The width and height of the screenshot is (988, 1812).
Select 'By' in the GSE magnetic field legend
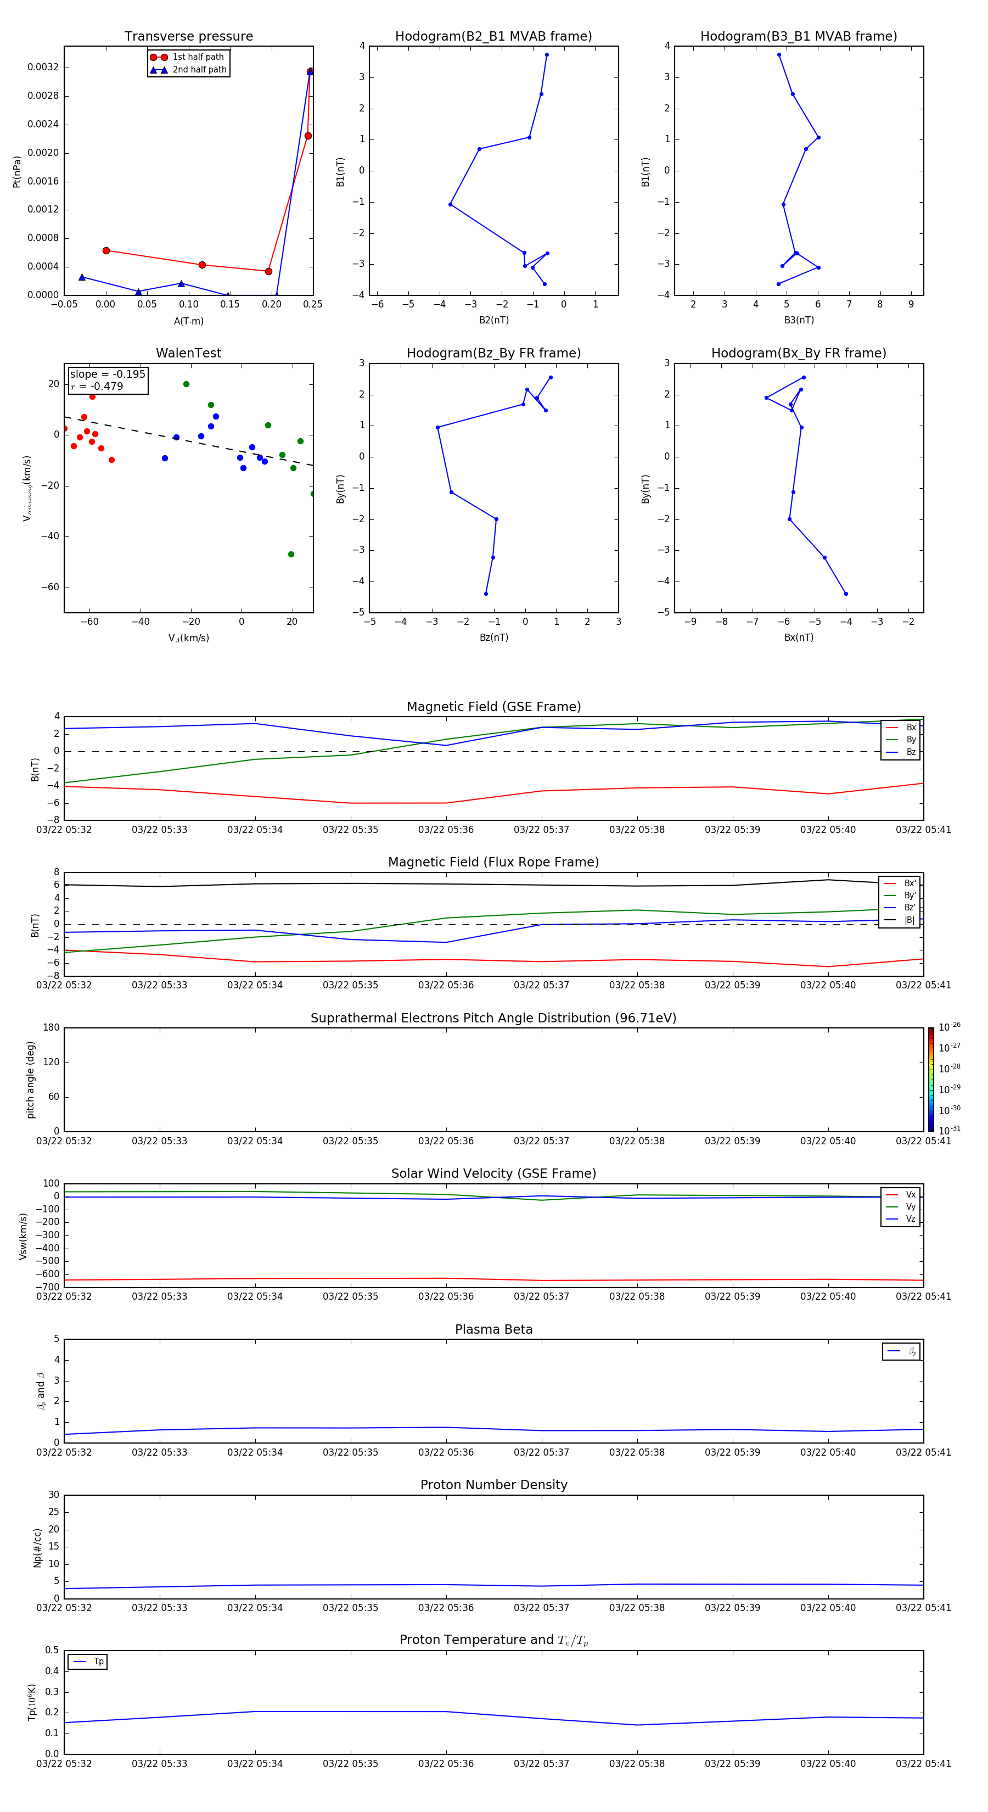901,739
